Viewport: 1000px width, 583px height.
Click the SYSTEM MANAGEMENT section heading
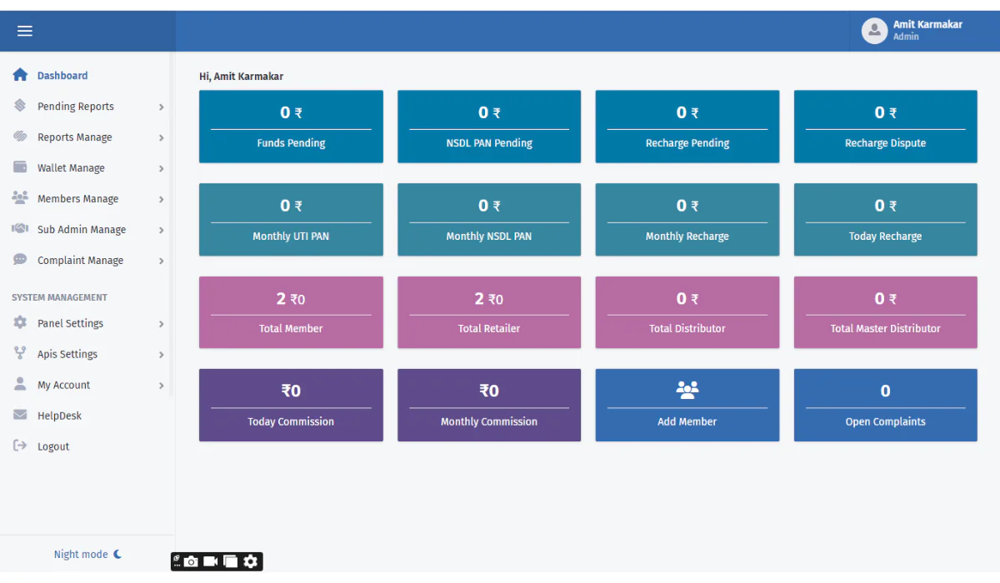(x=59, y=297)
